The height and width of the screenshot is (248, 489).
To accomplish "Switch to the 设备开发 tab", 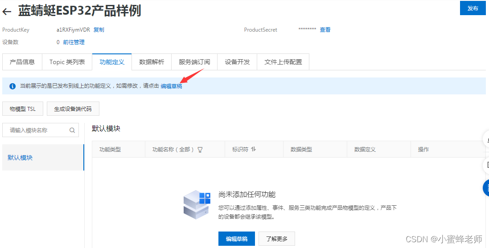I will (237, 62).
